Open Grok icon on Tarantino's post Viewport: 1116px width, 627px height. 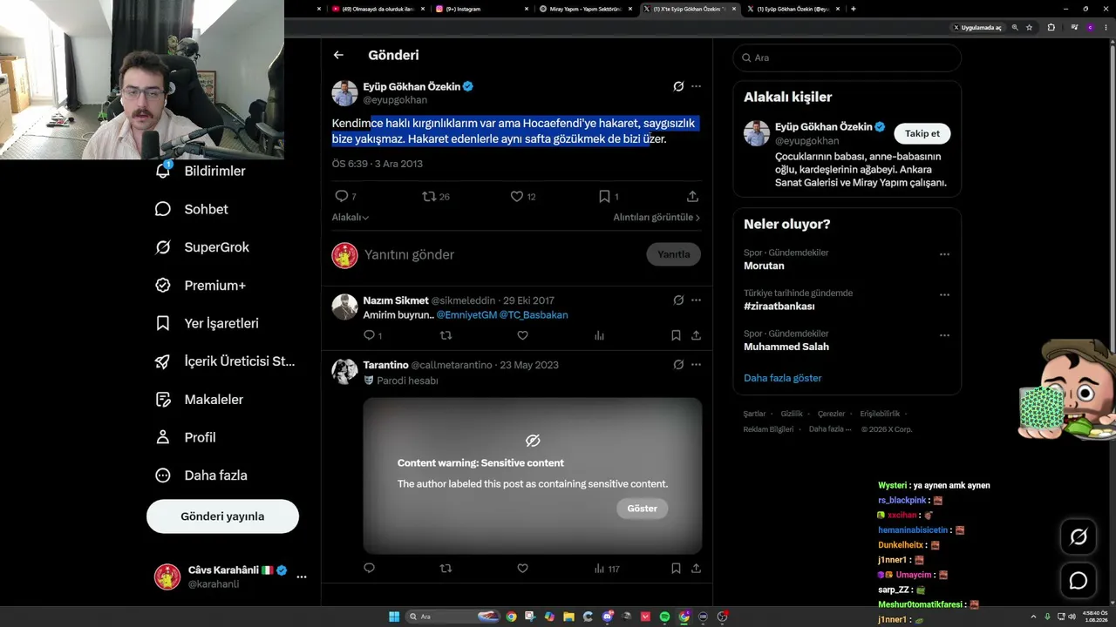click(678, 365)
